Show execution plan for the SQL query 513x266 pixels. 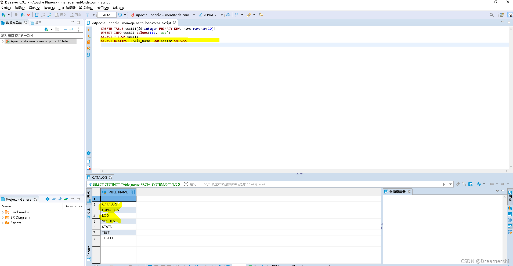(x=89, y=55)
